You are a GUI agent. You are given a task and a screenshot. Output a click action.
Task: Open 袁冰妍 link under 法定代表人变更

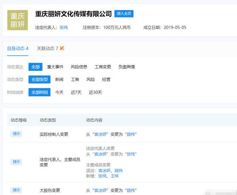point(101,154)
